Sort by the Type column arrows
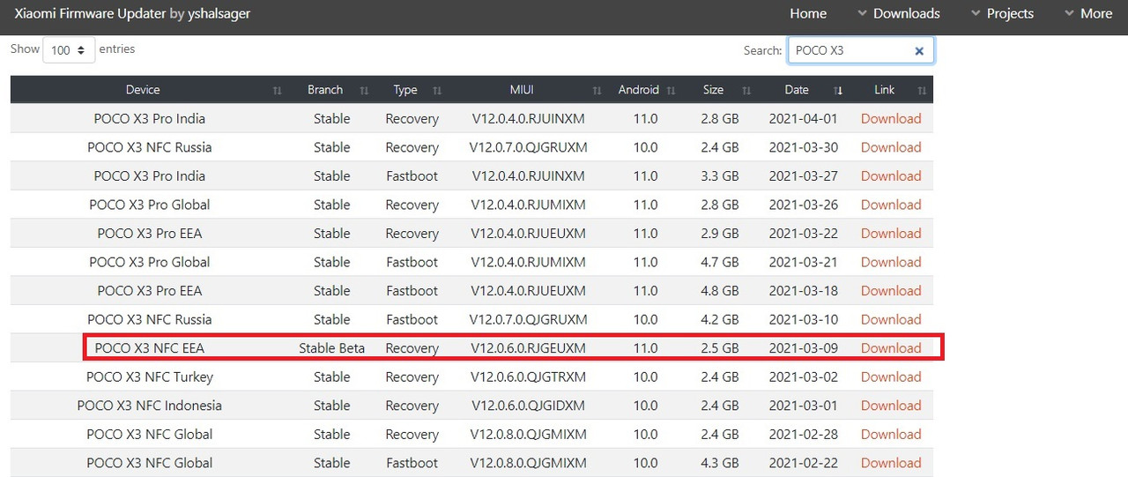This screenshot has width=1128, height=477. pos(438,90)
